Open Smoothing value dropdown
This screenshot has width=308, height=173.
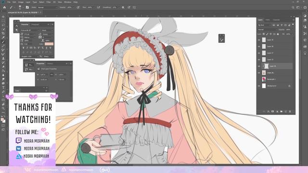(x=119, y=7)
